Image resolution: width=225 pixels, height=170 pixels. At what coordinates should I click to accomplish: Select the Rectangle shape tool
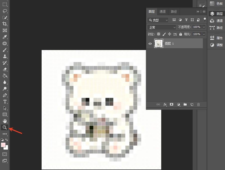tap(5, 114)
